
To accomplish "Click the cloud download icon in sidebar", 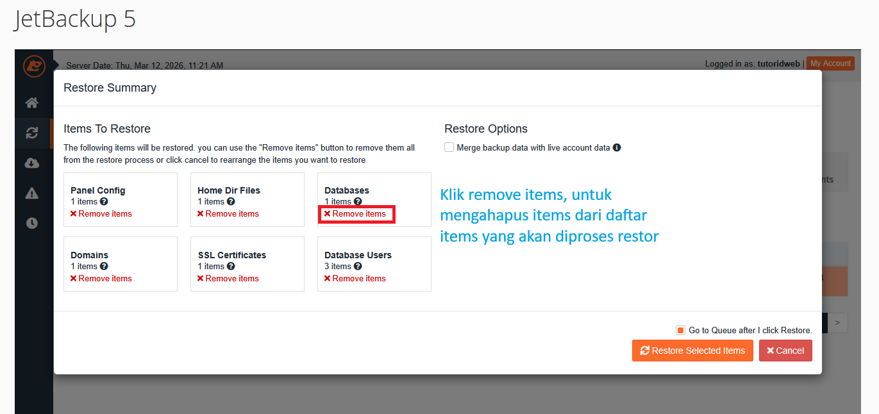I will [33, 163].
